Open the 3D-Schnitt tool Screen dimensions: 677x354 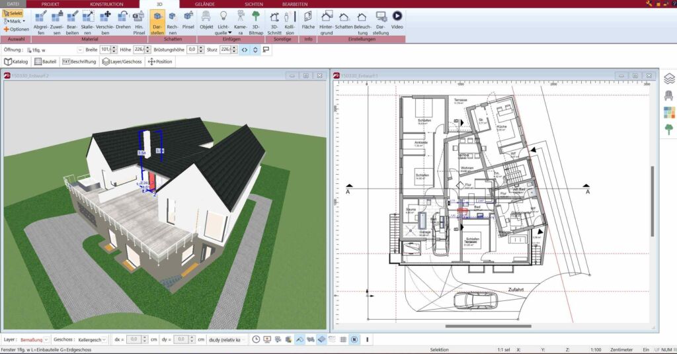click(274, 22)
